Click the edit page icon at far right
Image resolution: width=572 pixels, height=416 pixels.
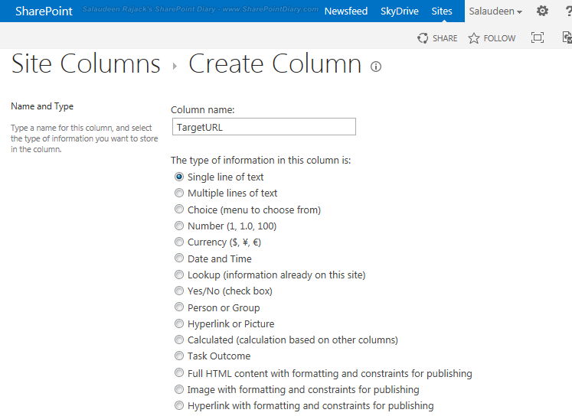click(x=567, y=38)
